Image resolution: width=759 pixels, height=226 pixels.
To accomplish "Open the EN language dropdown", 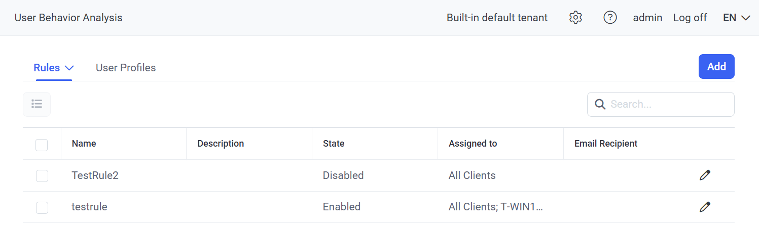I will click(736, 18).
